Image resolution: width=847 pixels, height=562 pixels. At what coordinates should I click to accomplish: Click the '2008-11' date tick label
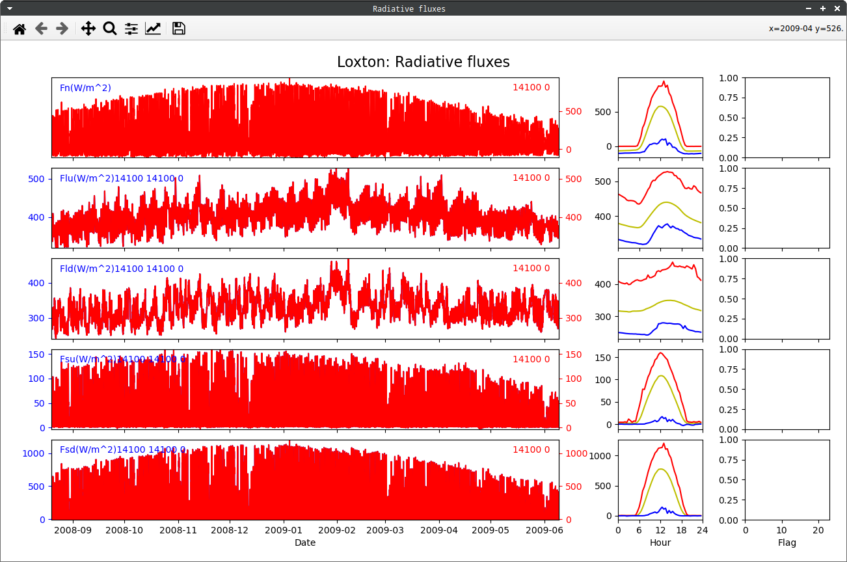(178, 530)
